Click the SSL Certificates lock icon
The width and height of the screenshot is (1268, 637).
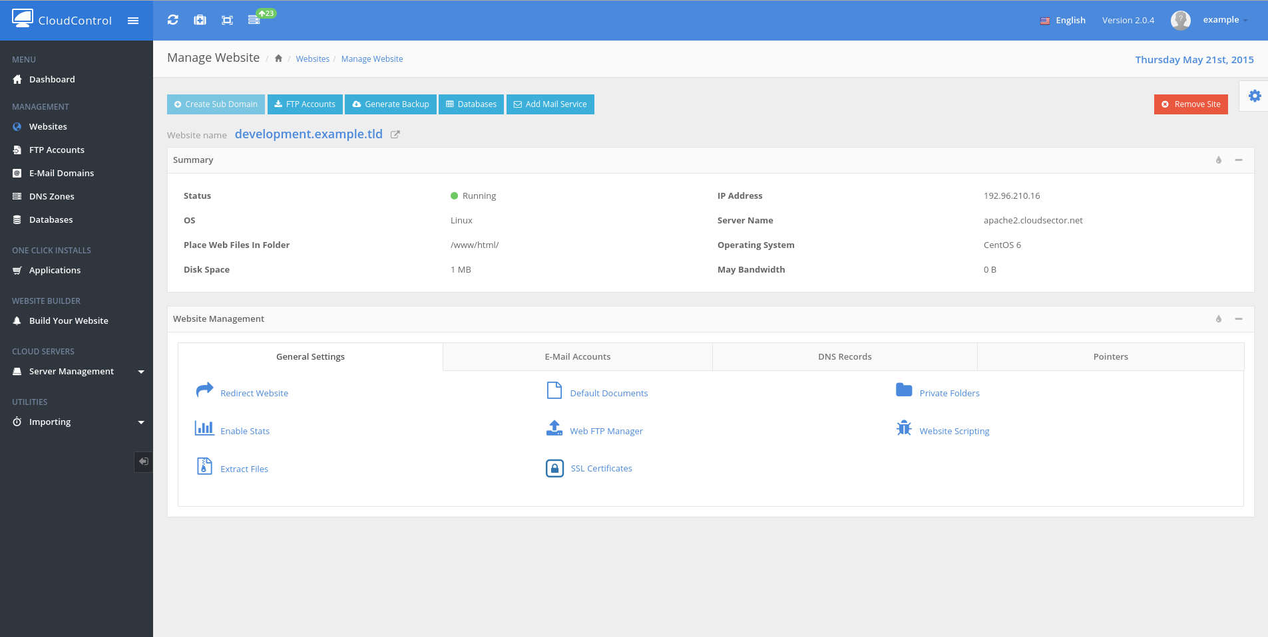tap(554, 468)
